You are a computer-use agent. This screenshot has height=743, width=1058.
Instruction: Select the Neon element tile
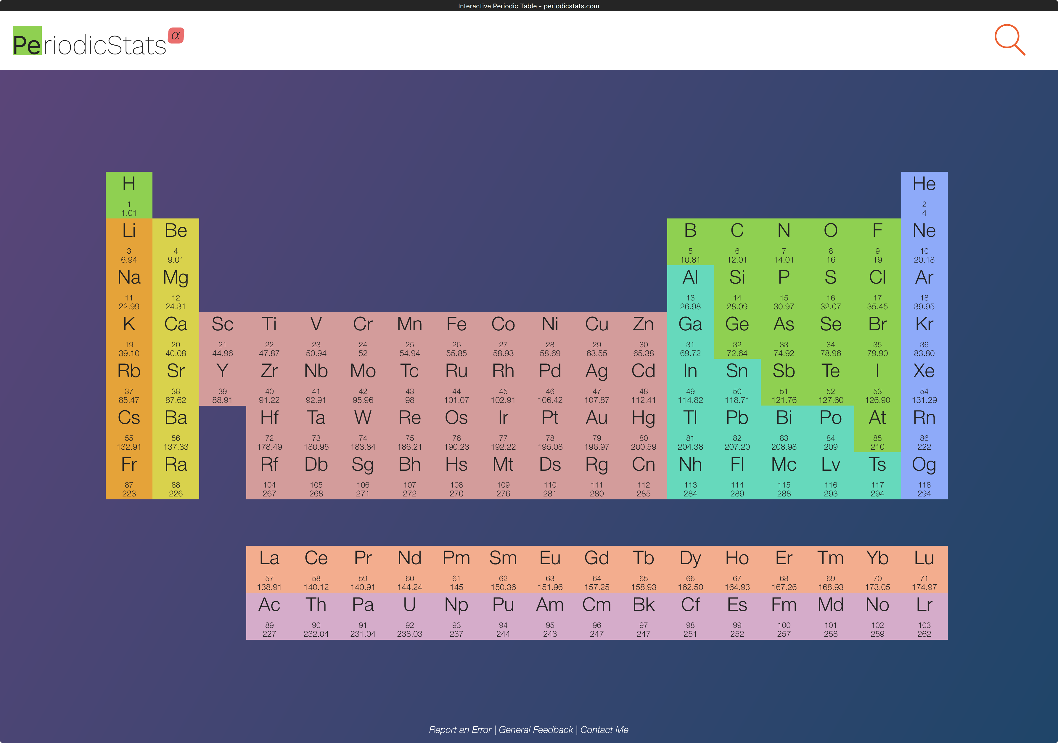click(x=924, y=242)
